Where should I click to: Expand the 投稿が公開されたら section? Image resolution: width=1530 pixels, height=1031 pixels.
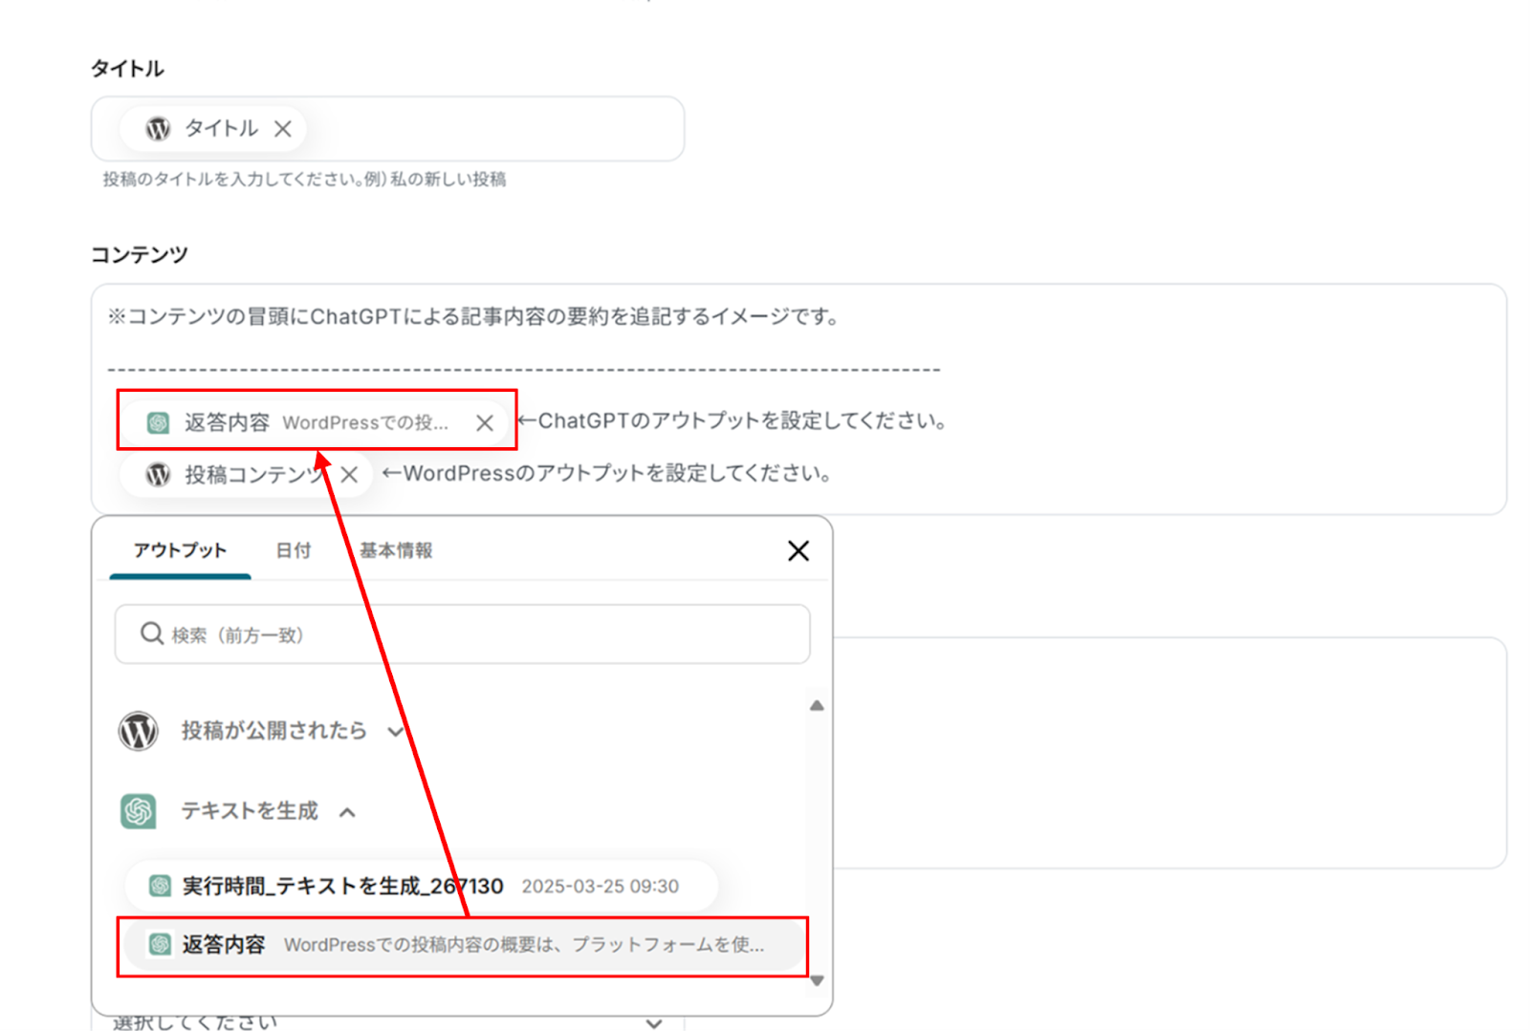pyautogui.click(x=395, y=732)
